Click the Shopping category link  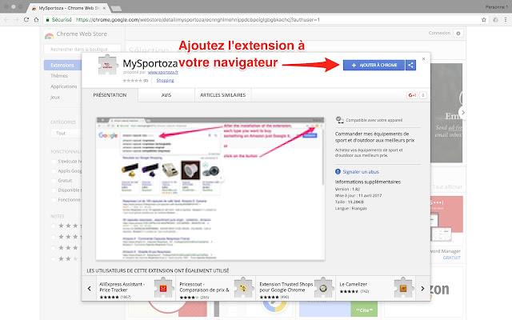pos(166,80)
